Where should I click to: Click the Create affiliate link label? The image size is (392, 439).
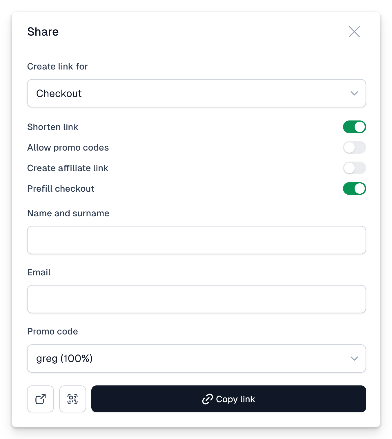[68, 168]
